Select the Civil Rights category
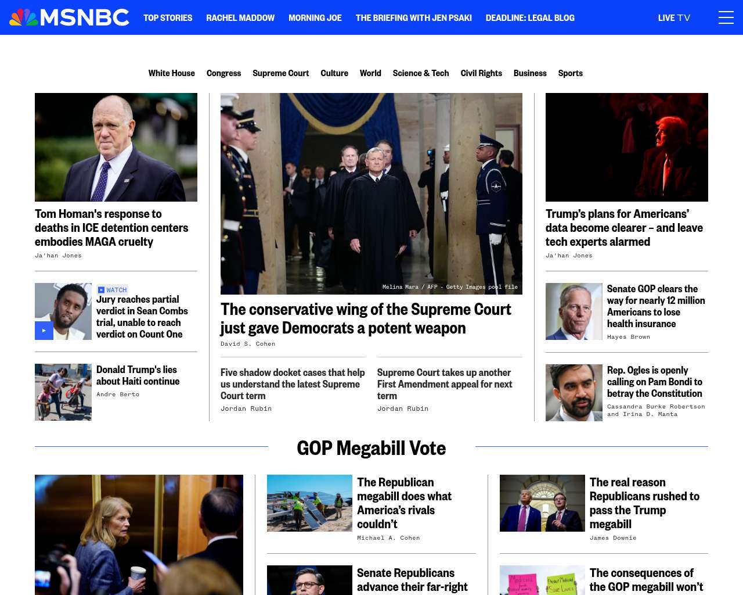 click(481, 73)
